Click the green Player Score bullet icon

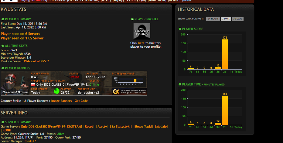[x=180, y=29]
